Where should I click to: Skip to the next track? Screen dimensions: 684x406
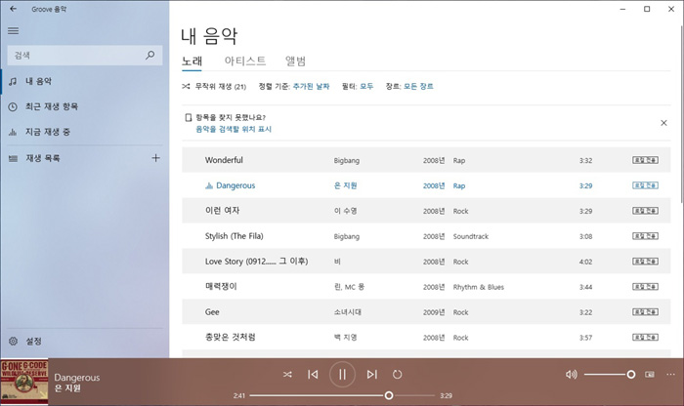point(371,374)
